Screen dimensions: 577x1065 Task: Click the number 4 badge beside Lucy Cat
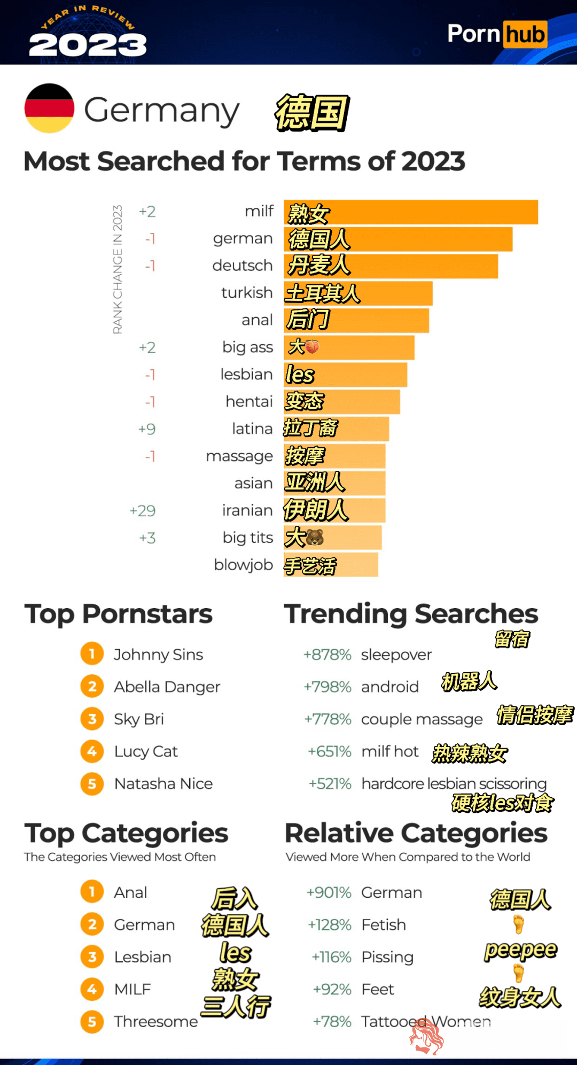[x=92, y=751]
